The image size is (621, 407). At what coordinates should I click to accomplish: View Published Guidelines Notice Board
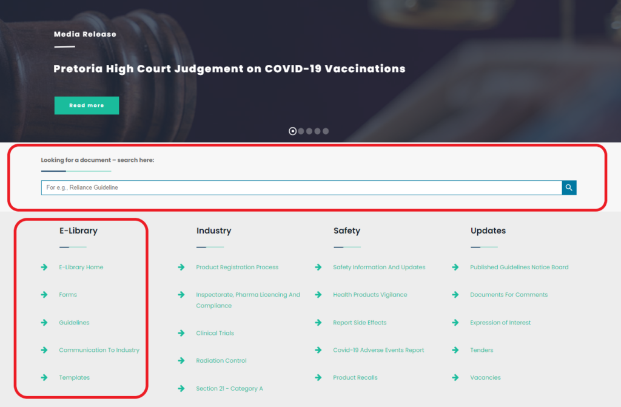519,267
